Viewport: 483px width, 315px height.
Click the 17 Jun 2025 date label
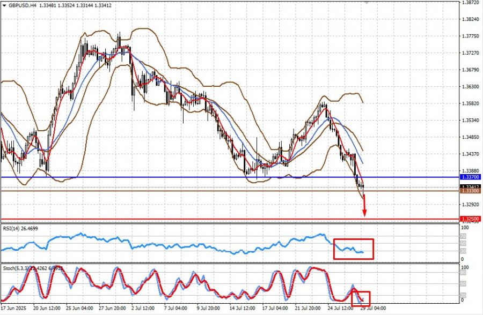[x=13, y=308]
